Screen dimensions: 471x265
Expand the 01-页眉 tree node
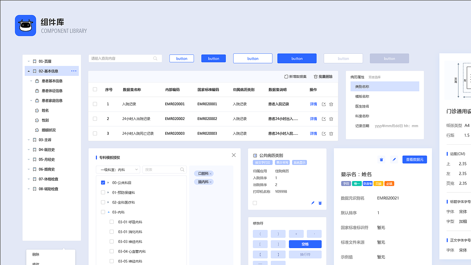point(29,61)
